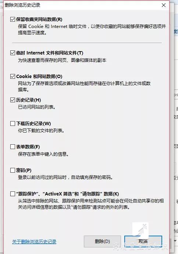Uncheck 保留收藏夹网站数据 checkbox
The image size is (178, 254).
(13, 20)
